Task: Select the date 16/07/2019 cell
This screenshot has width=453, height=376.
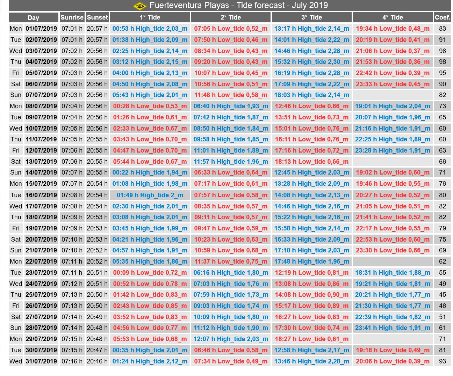Action: click(x=41, y=195)
